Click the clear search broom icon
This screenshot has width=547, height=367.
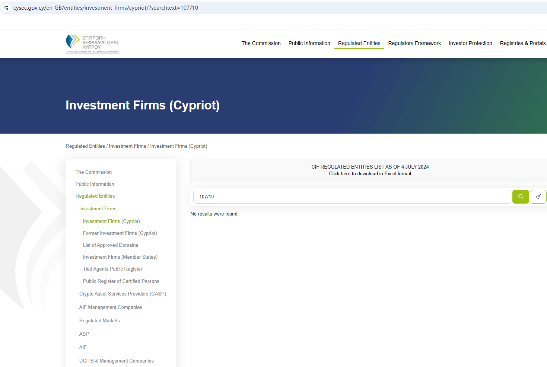tap(538, 197)
